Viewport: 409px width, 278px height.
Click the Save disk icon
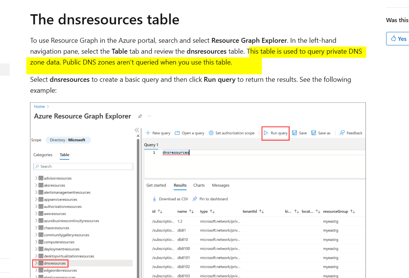coord(295,133)
